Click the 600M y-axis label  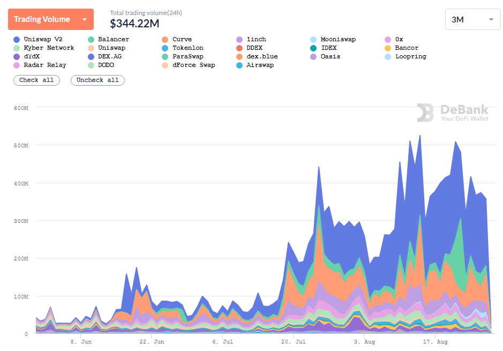(x=21, y=108)
